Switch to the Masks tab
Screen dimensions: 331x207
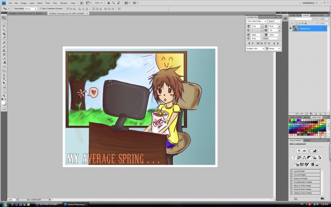[x=307, y=140]
